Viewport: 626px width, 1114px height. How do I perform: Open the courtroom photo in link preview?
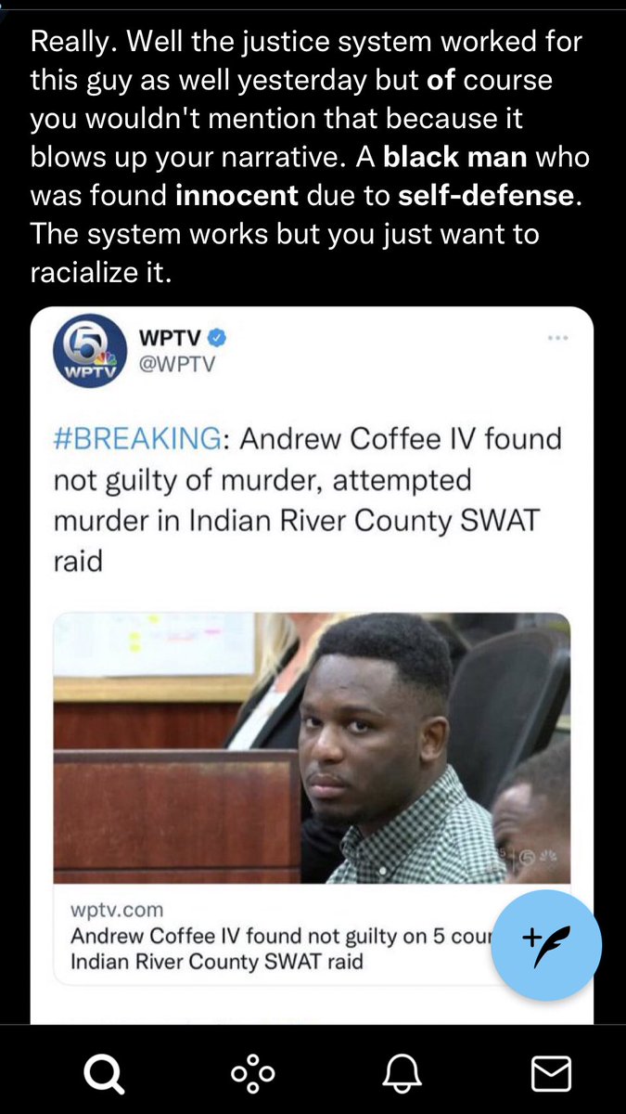312,747
